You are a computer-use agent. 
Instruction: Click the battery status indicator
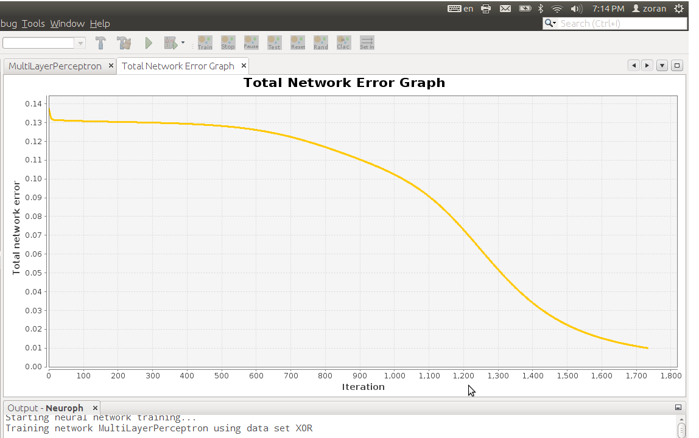(525, 9)
